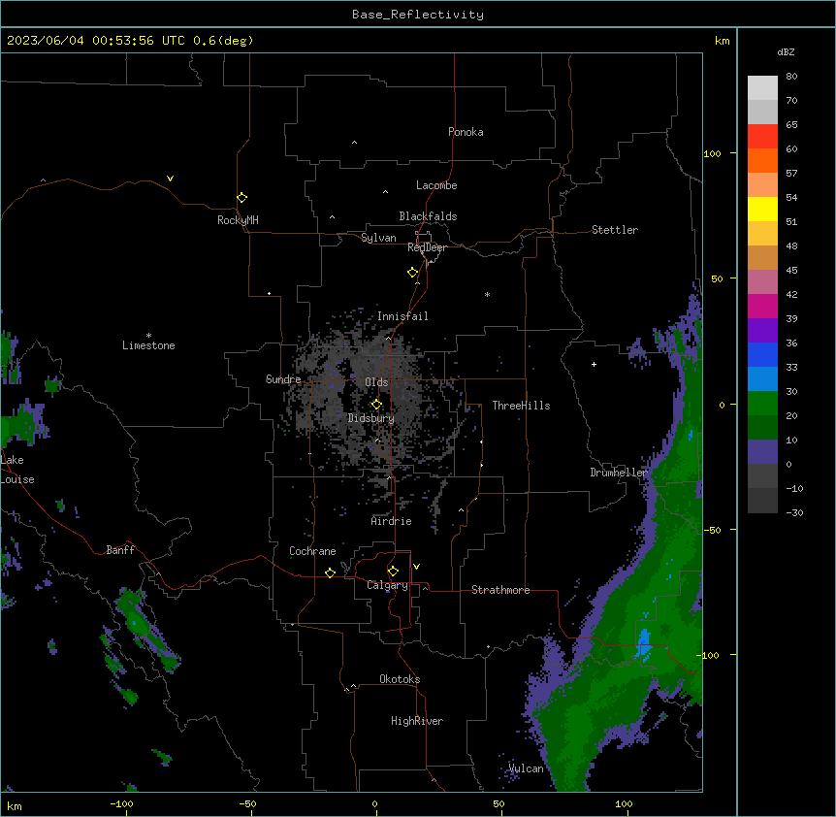Viewport: 836px width, 817px height.
Task: Click the yellow V marker east of Calgary
Action: point(416,567)
